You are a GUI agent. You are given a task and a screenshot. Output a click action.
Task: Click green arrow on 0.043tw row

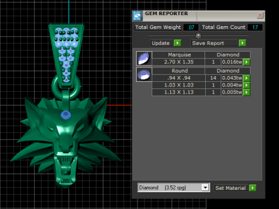[x=246, y=78]
